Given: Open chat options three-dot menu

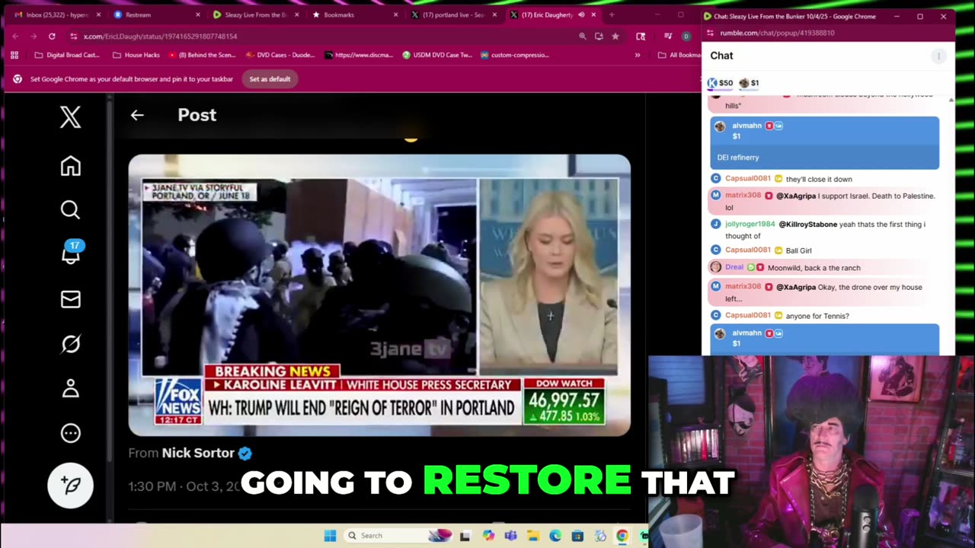Looking at the screenshot, I should [x=938, y=56].
